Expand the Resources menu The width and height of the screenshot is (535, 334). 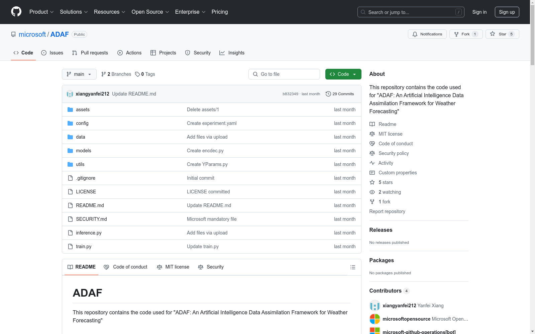point(110,12)
